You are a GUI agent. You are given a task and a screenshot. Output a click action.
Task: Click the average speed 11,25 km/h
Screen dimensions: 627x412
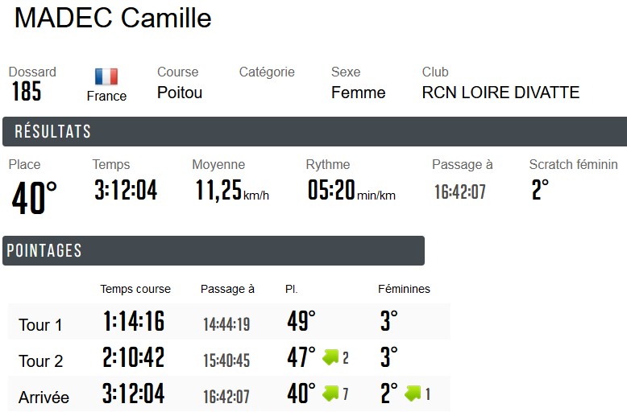point(232,192)
